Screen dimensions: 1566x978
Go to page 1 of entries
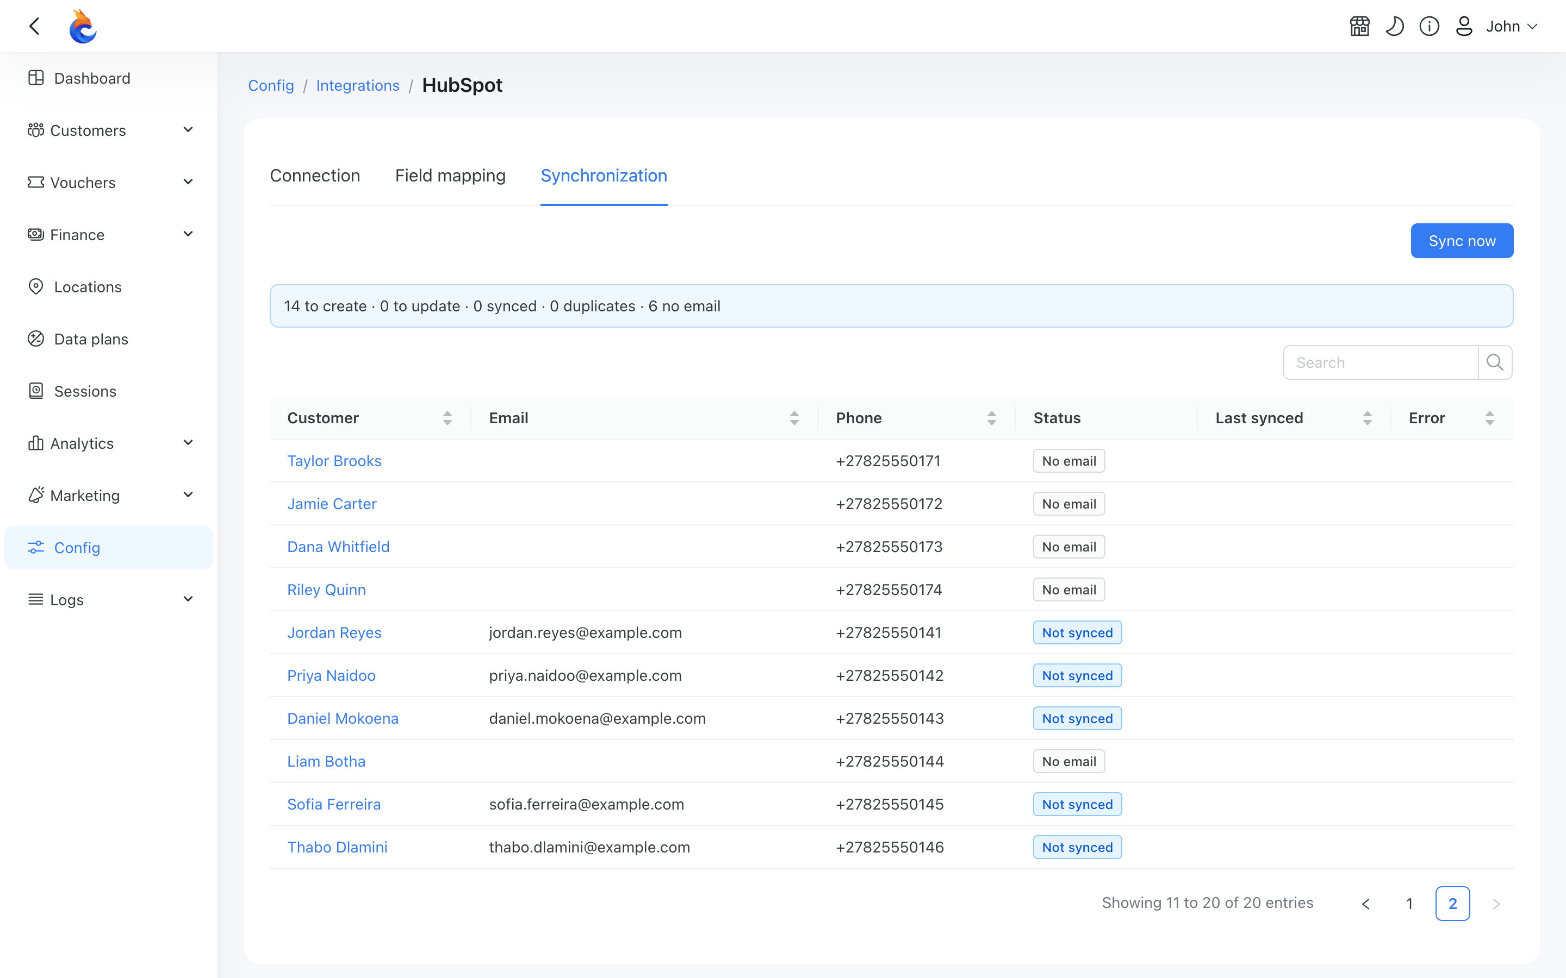pyautogui.click(x=1409, y=904)
